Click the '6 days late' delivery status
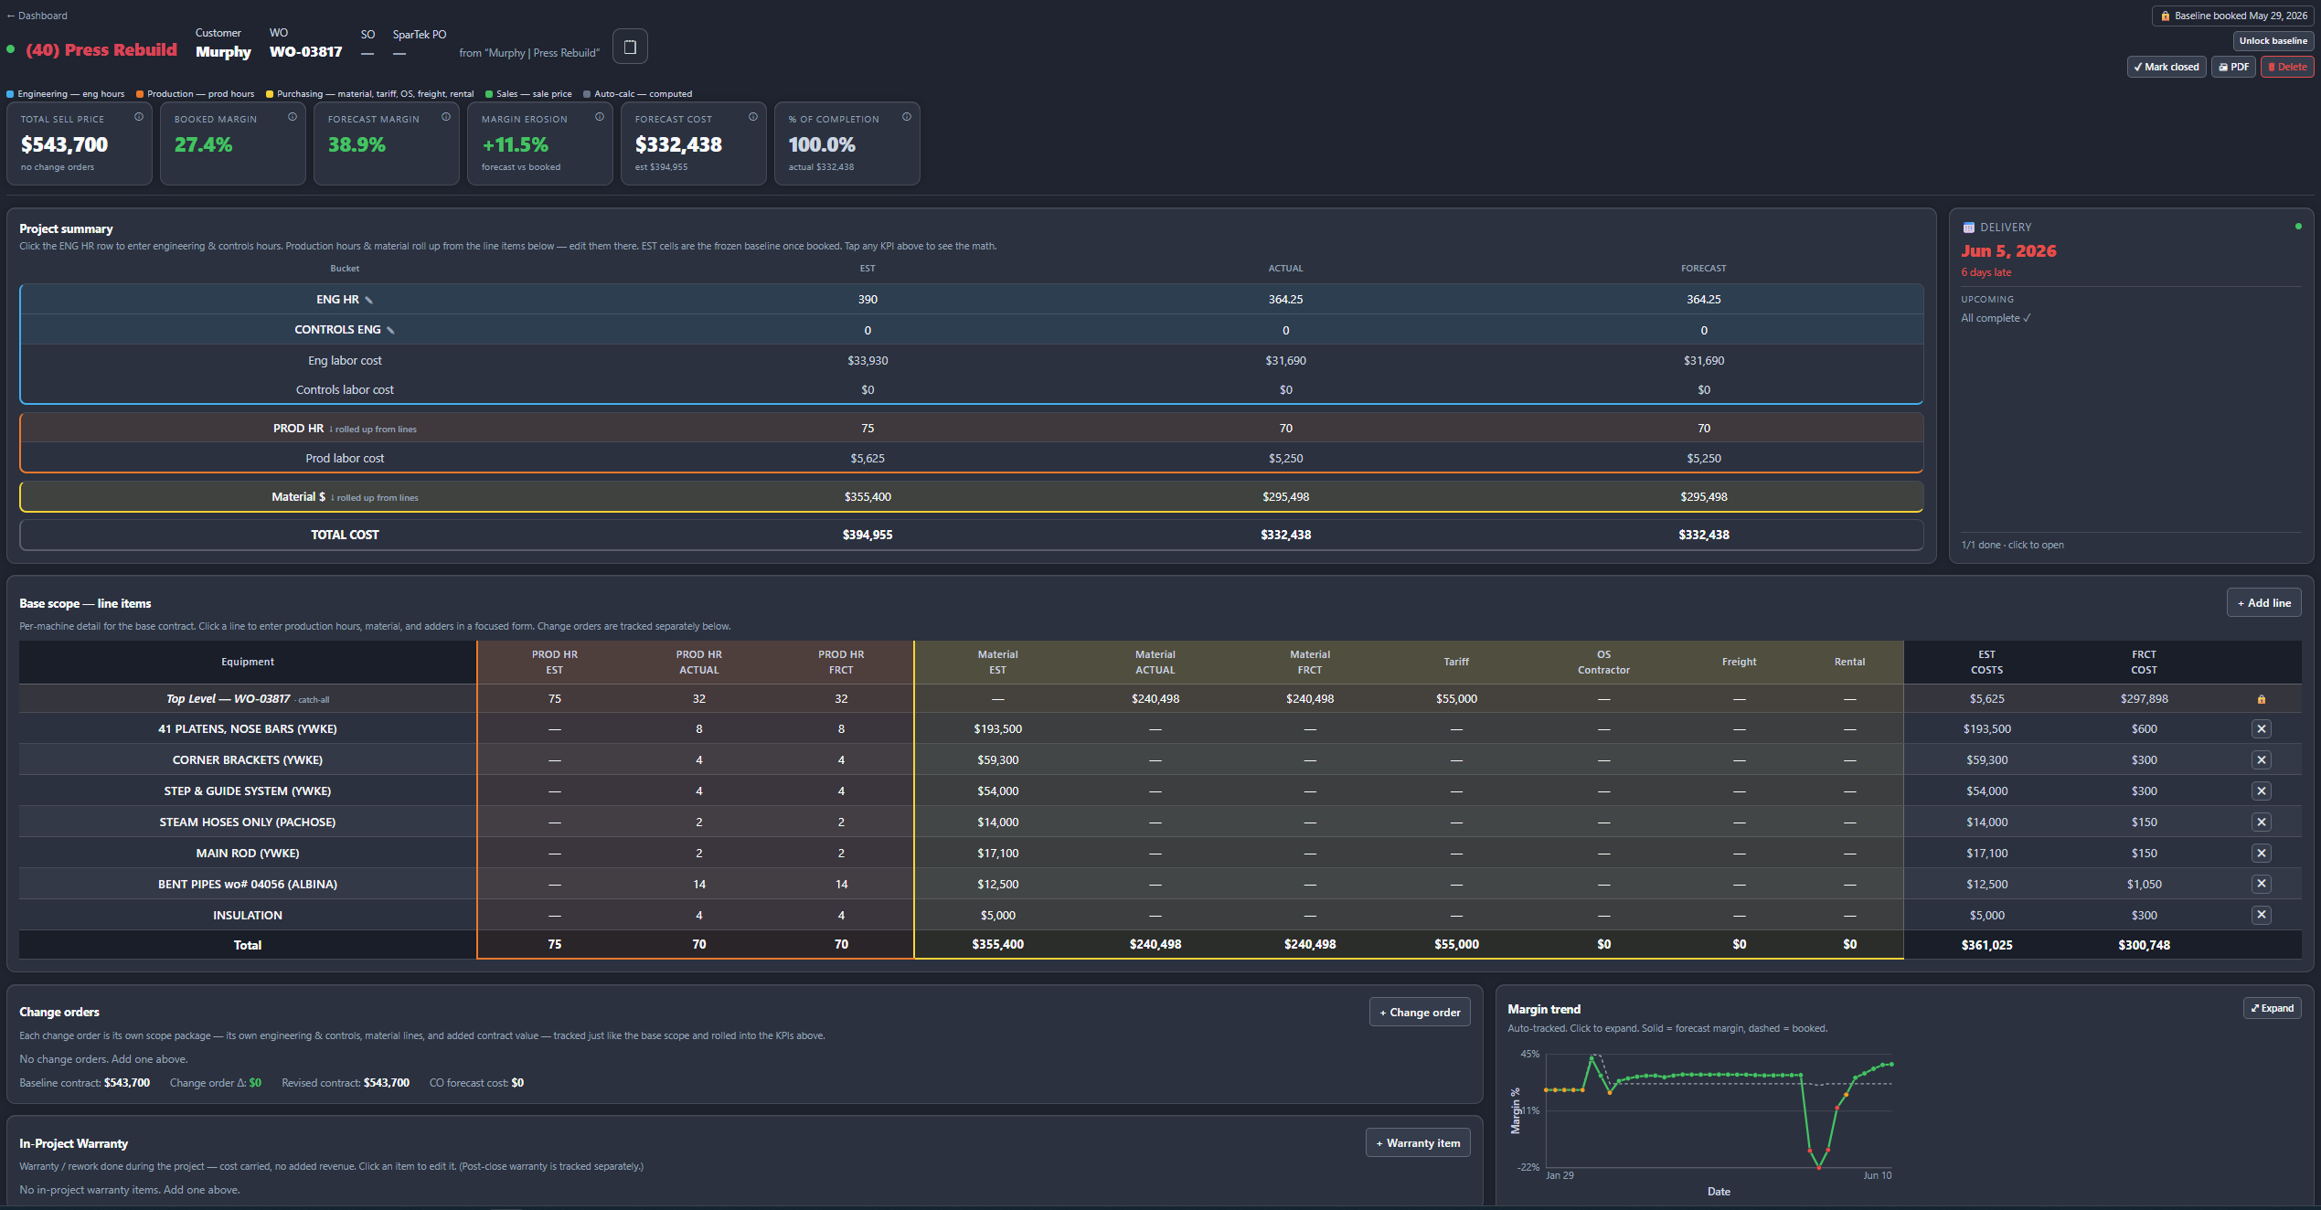This screenshot has width=2321, height=1210. [x=1986, y=272]
